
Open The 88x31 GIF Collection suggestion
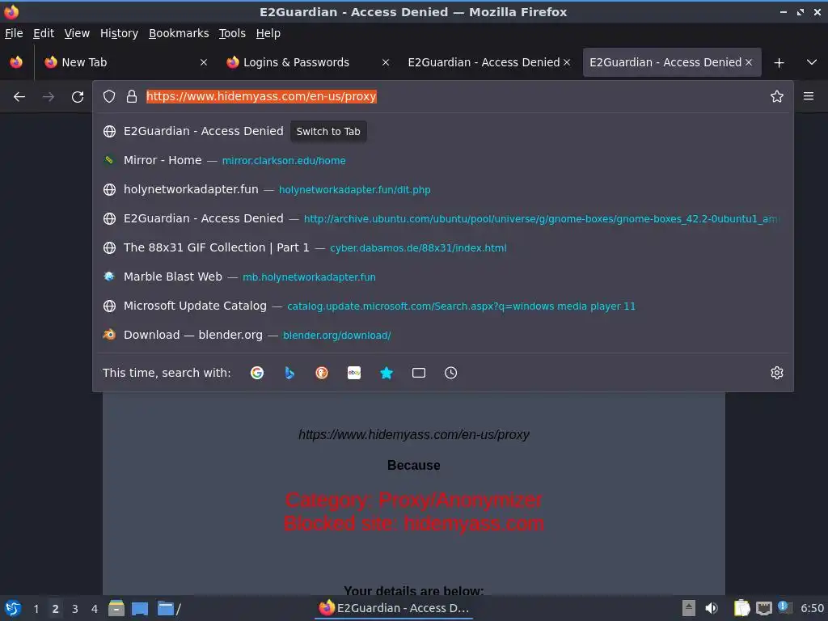coord(442,247)
